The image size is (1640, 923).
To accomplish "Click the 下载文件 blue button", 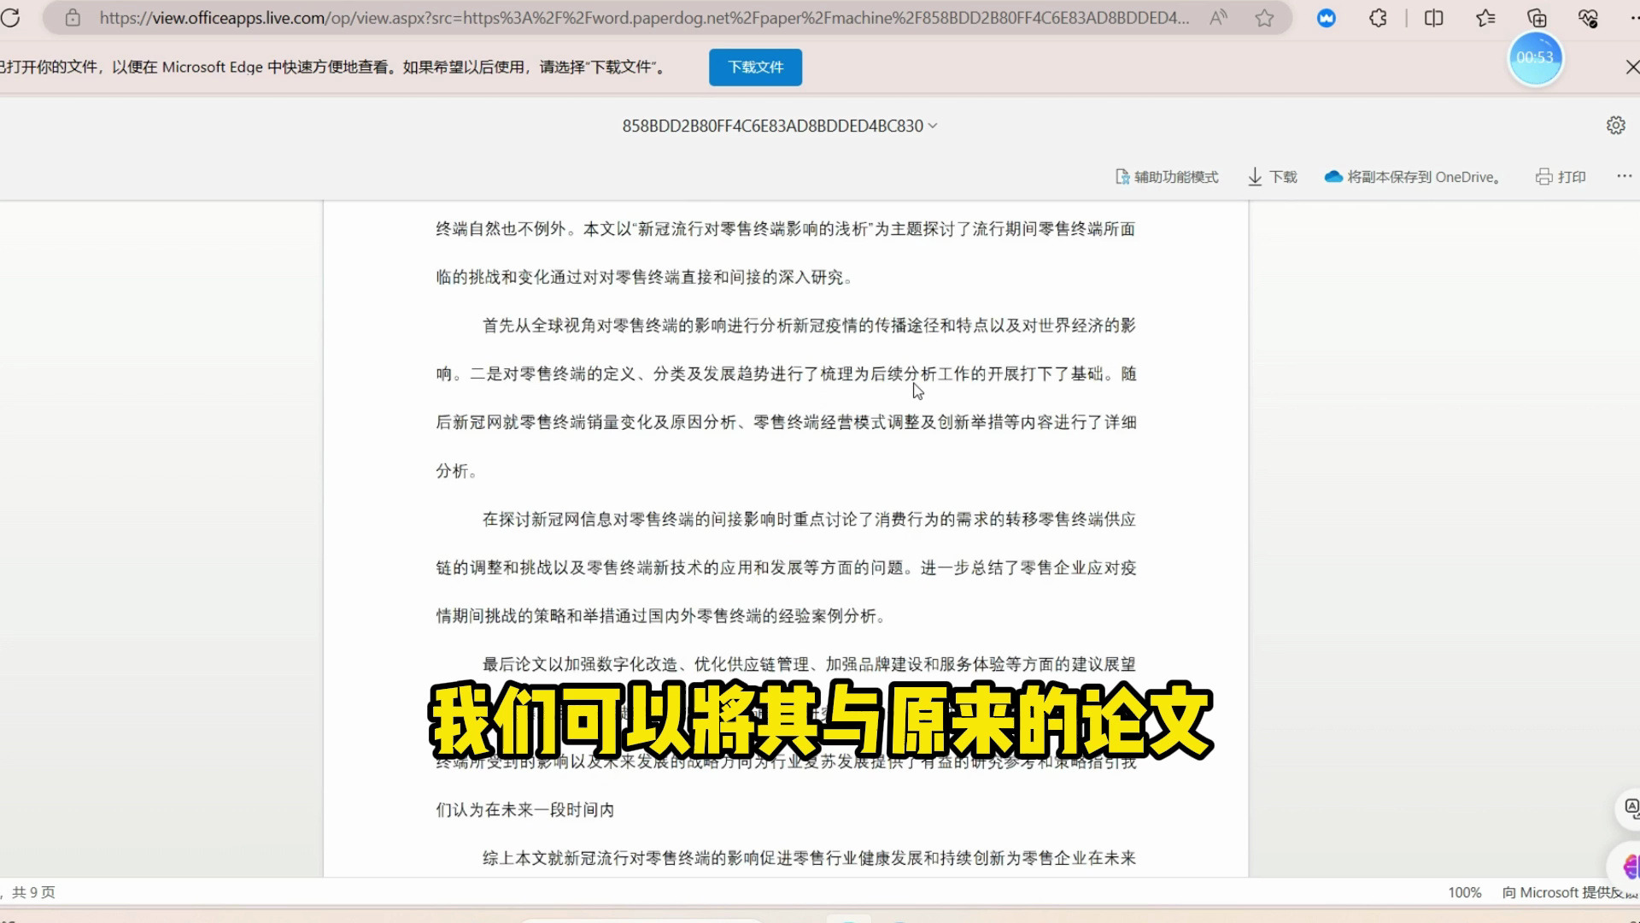I will (755, 68).
